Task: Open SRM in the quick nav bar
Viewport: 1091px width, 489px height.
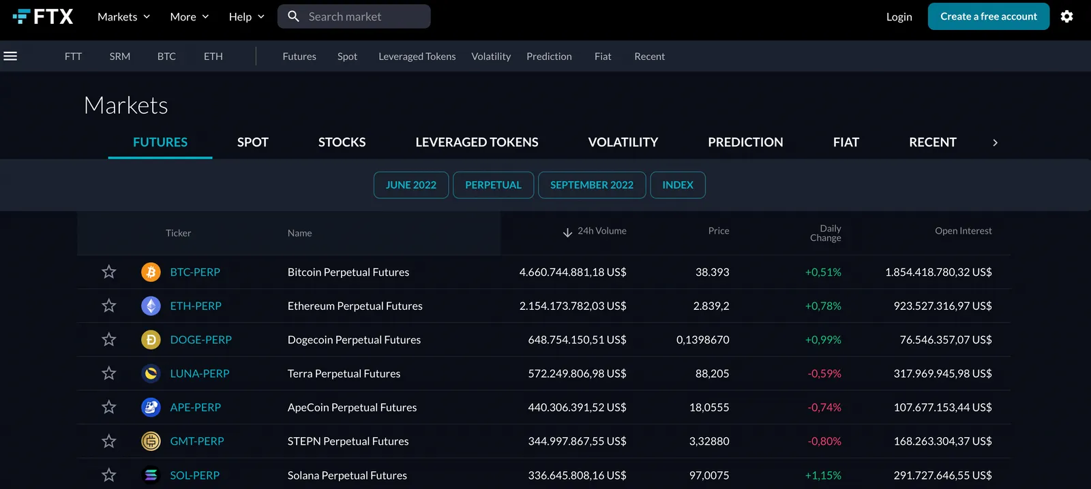Action: point(120,57)
